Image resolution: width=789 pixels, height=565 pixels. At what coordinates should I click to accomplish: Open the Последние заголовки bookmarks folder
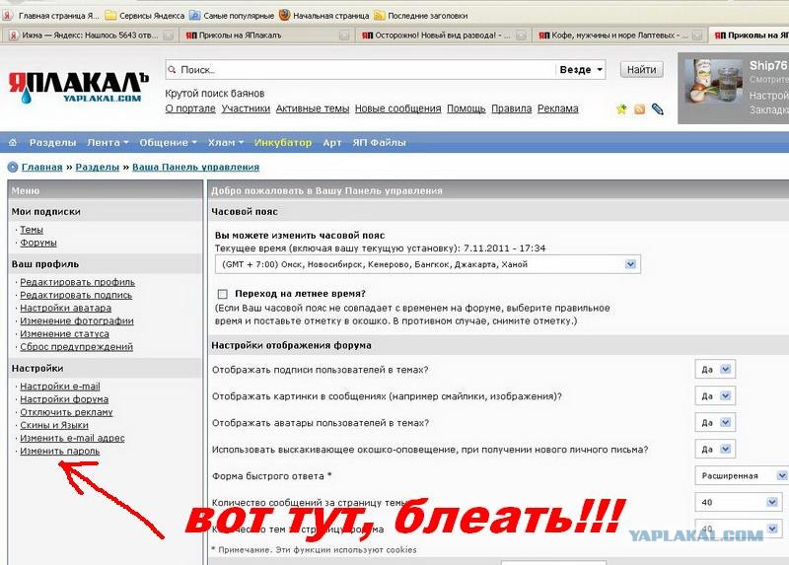point(421,16)
